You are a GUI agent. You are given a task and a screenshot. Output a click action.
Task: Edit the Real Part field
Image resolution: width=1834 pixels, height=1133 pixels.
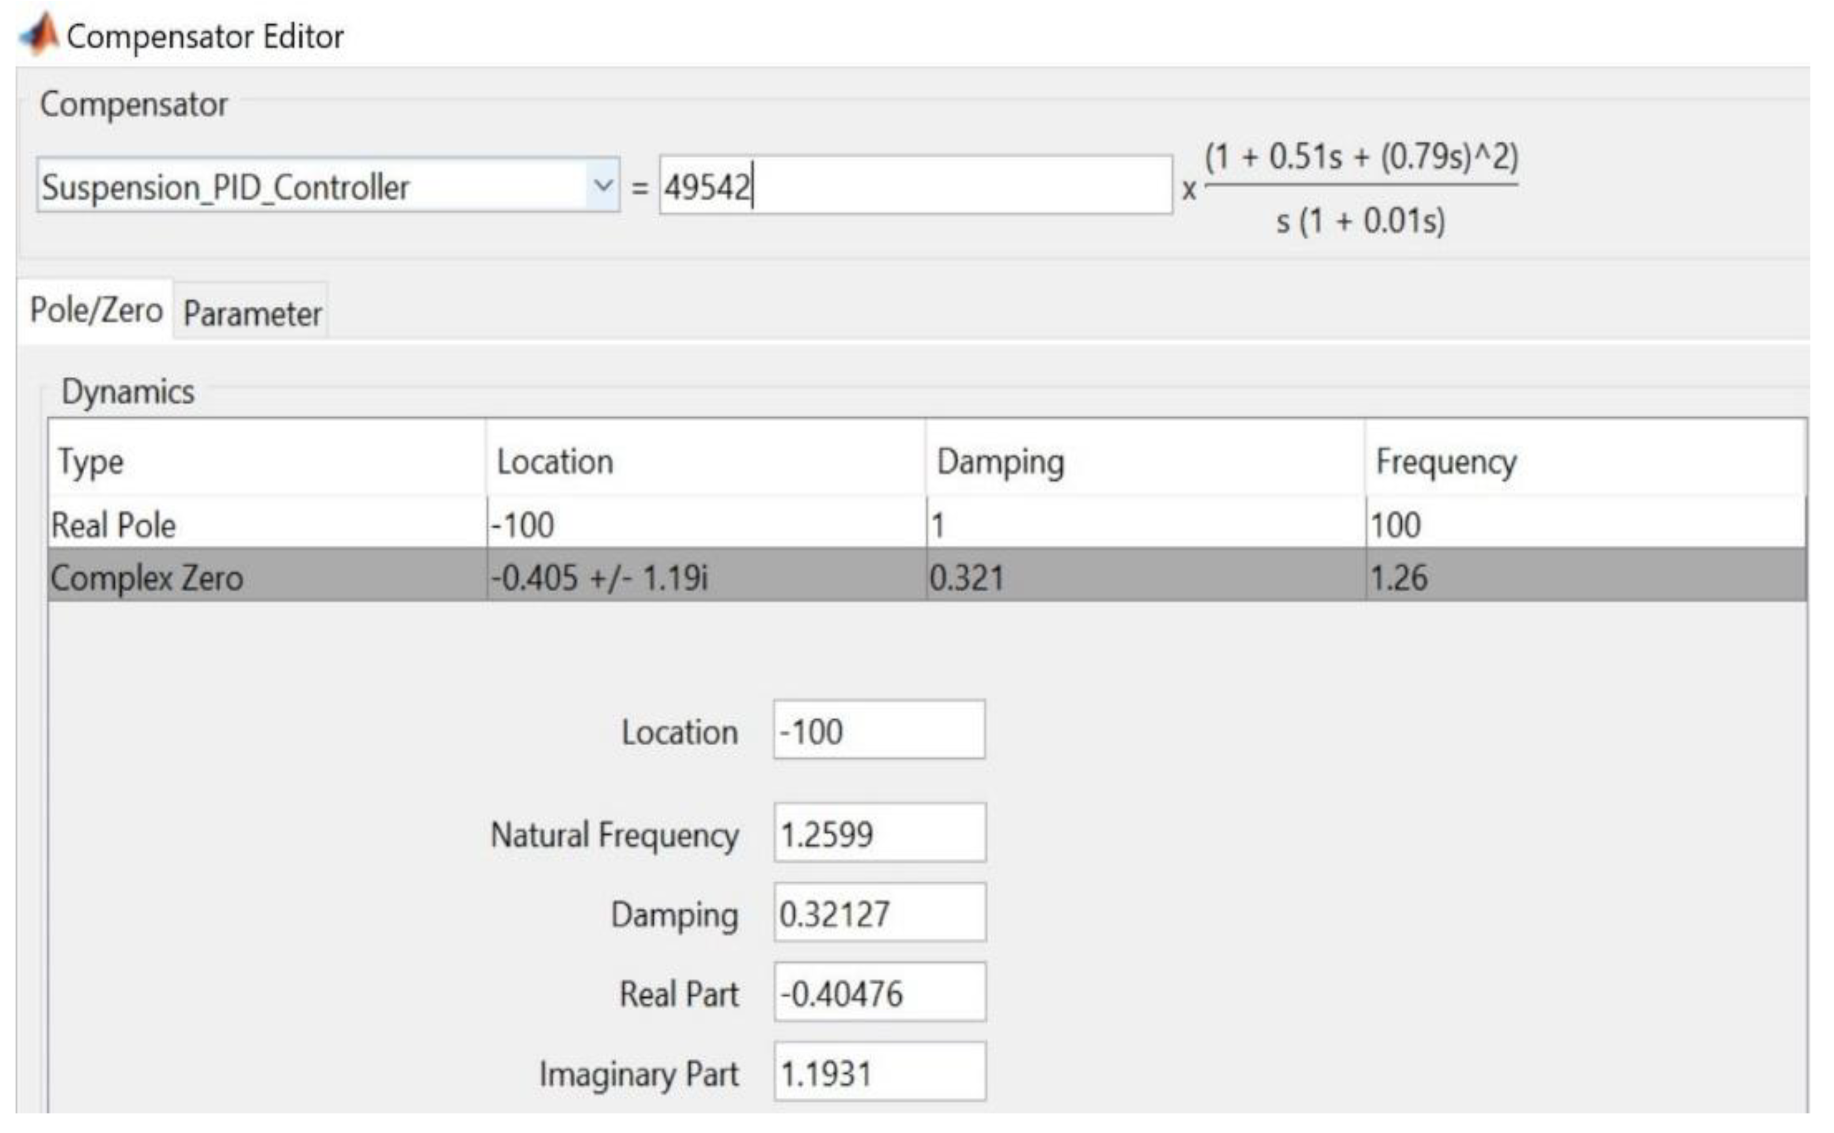click(880, 993)
